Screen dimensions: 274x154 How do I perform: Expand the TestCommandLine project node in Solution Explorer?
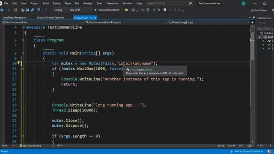(x=260, y=37)
